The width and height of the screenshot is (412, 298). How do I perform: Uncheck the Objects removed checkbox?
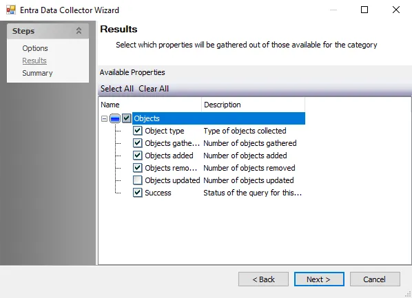(x=137, y=168)
